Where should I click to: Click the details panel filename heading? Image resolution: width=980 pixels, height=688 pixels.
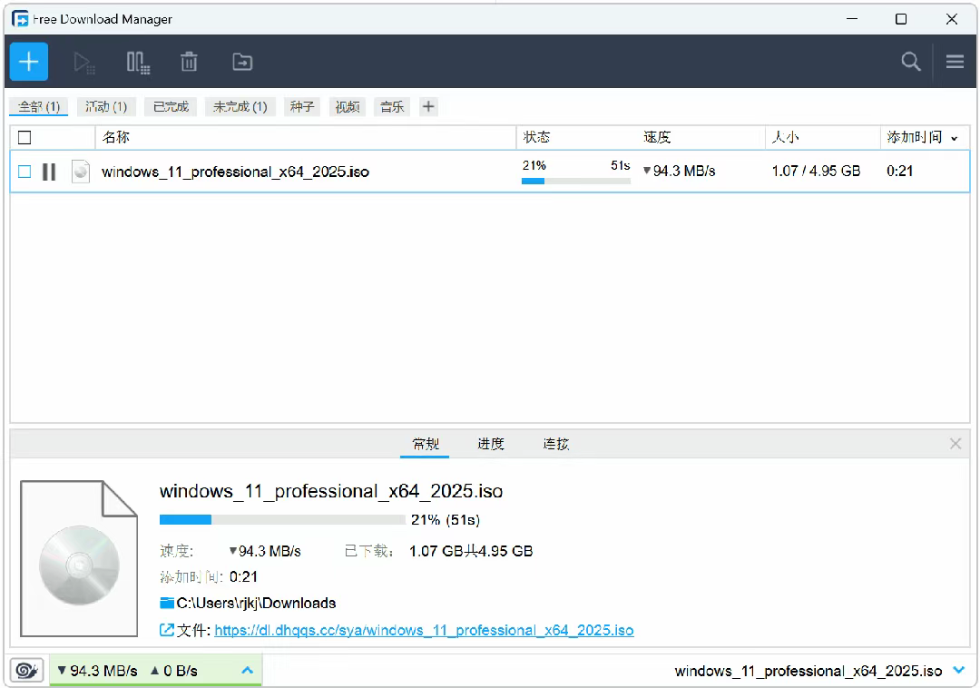point(331,491)
